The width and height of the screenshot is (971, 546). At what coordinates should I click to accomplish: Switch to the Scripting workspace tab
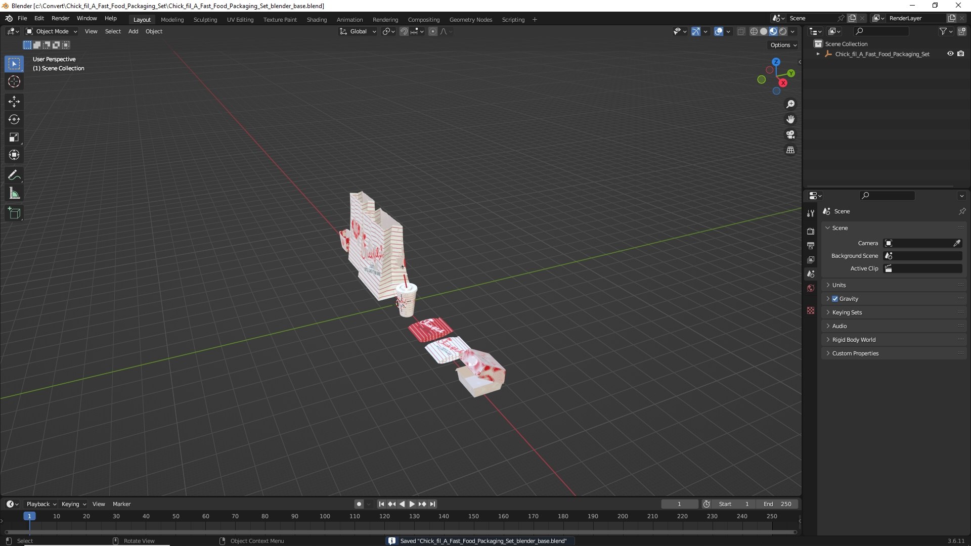click(x=513, y=20)
